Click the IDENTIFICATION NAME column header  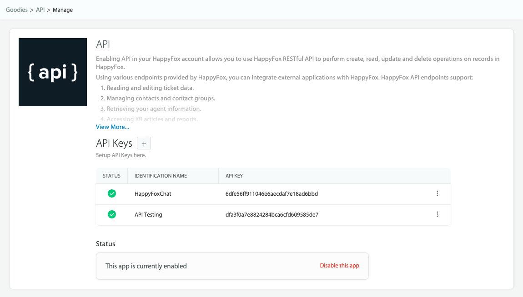coord(161,176)
